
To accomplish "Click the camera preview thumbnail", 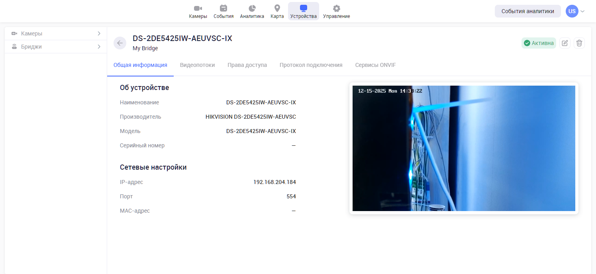I will pos(464,148).
